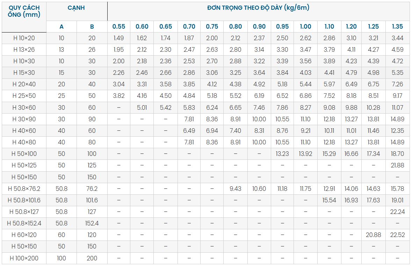
Task: Select the row label "H 50.8×76.2"
Action: (x=24, y=189)
